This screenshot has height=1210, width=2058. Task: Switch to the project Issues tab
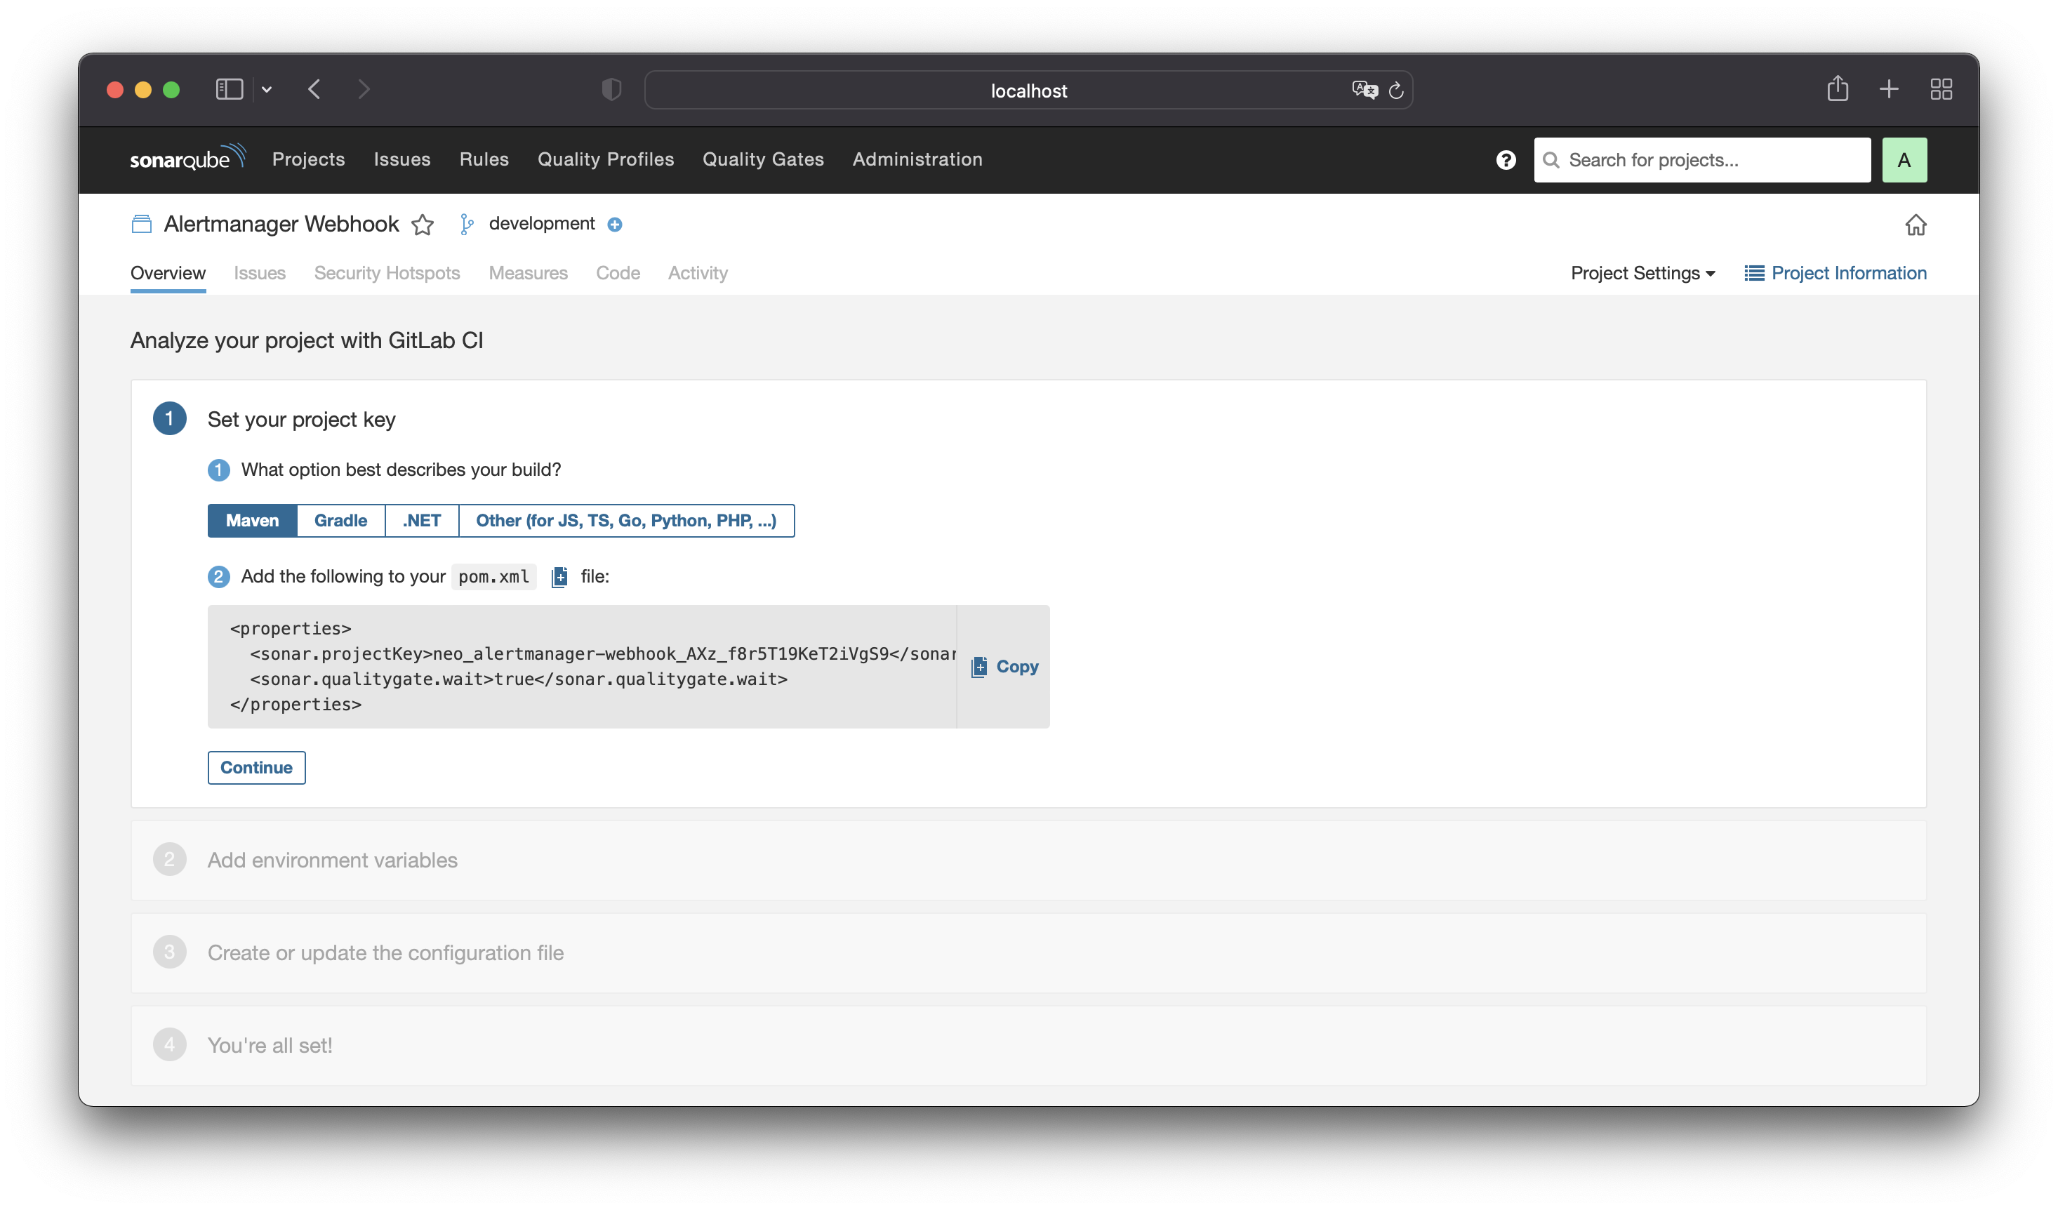tap(260, 273)
